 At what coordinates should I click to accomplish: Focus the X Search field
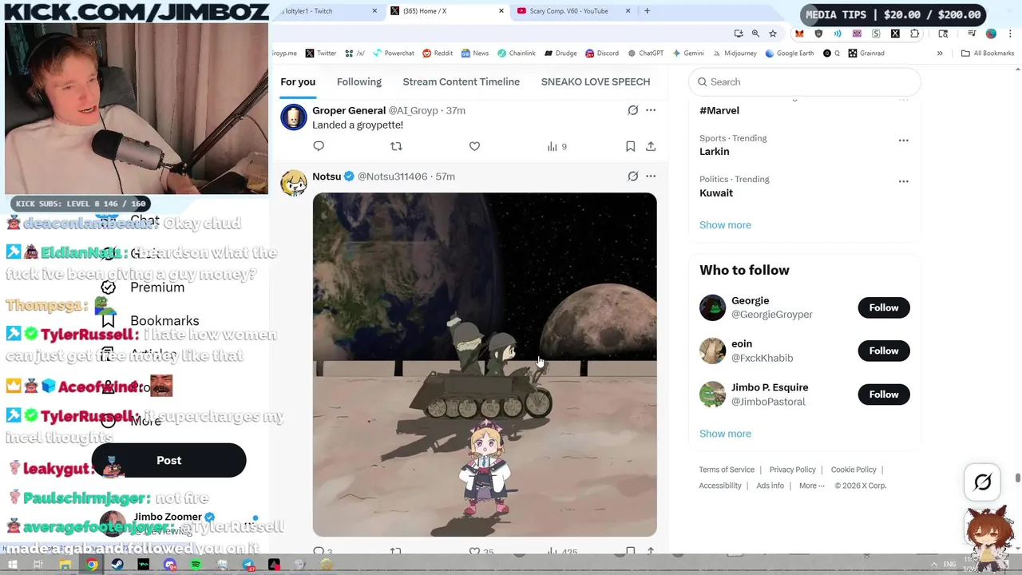(x=804, y=81)
